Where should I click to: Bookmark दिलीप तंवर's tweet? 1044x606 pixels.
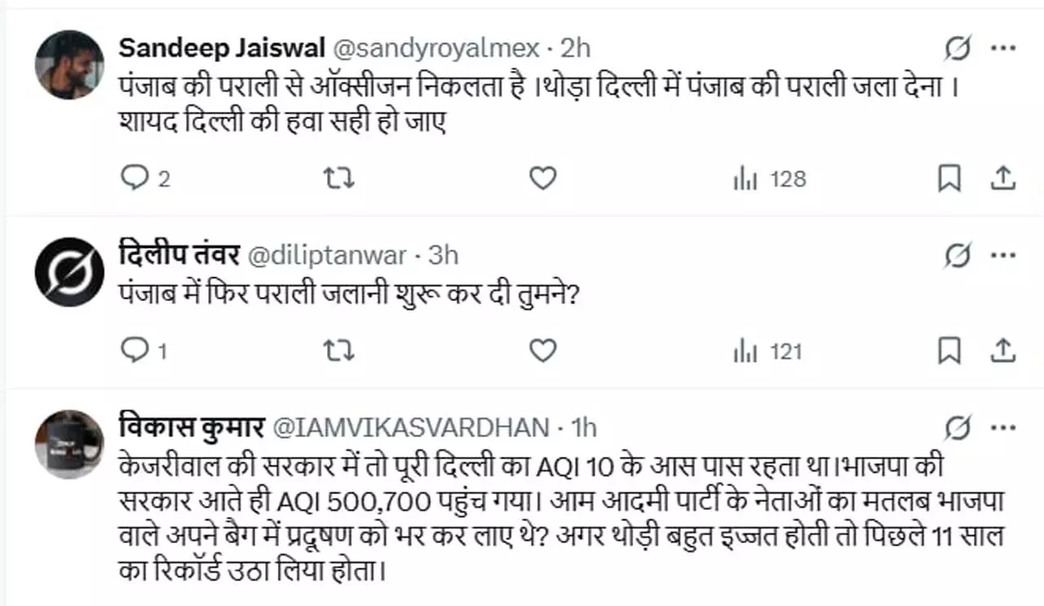coord(949,352)
